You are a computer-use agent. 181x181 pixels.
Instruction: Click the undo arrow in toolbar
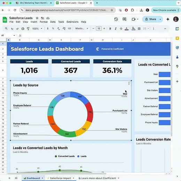tap(12, 29)
